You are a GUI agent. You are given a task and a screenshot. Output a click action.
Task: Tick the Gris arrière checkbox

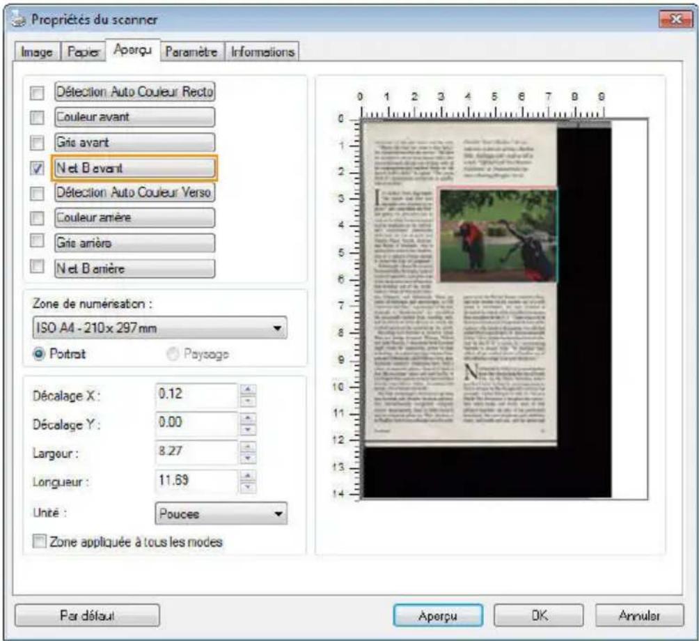click(x=37, y=240)
